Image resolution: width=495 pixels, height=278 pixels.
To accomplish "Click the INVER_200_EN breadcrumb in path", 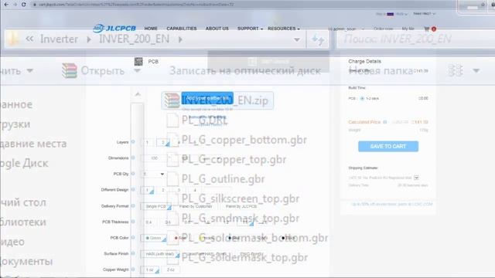I will pos(134,39).
